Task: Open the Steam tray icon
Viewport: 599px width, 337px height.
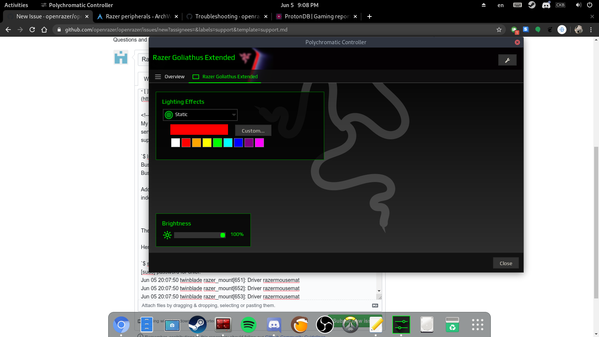Action: click(532, 5)
